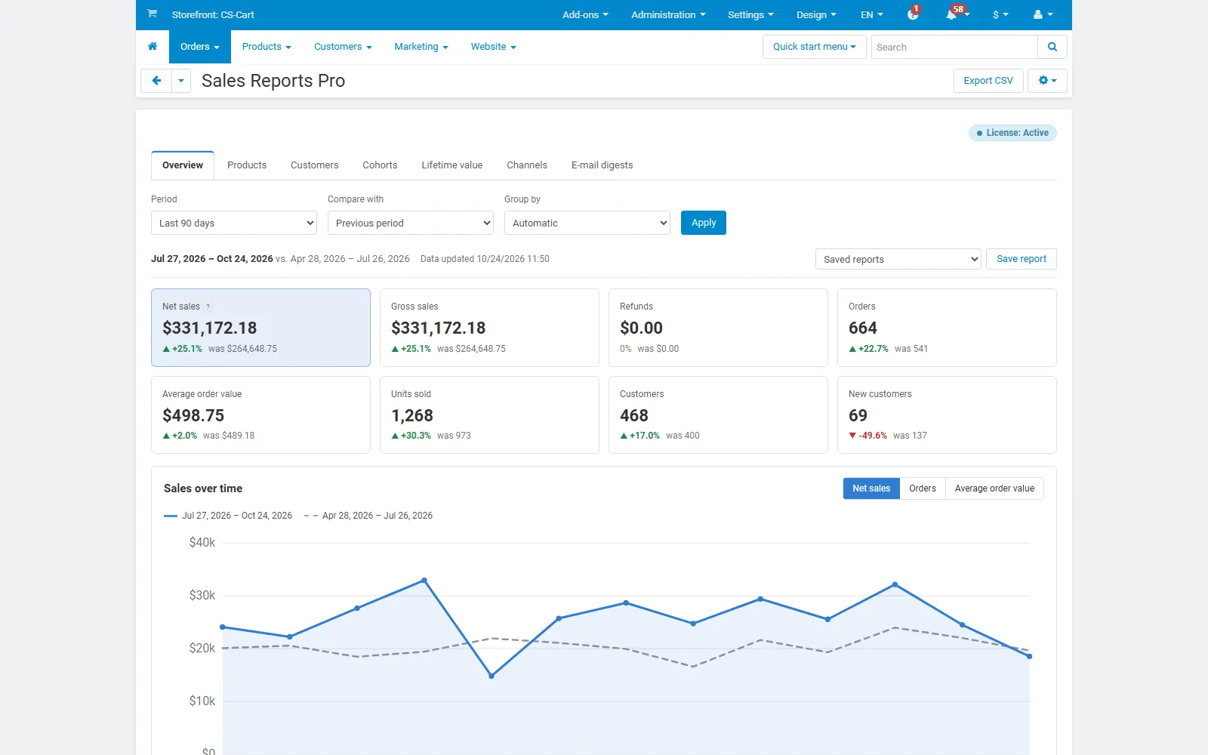Open the EN language dropdown

[x=871, y=14]
